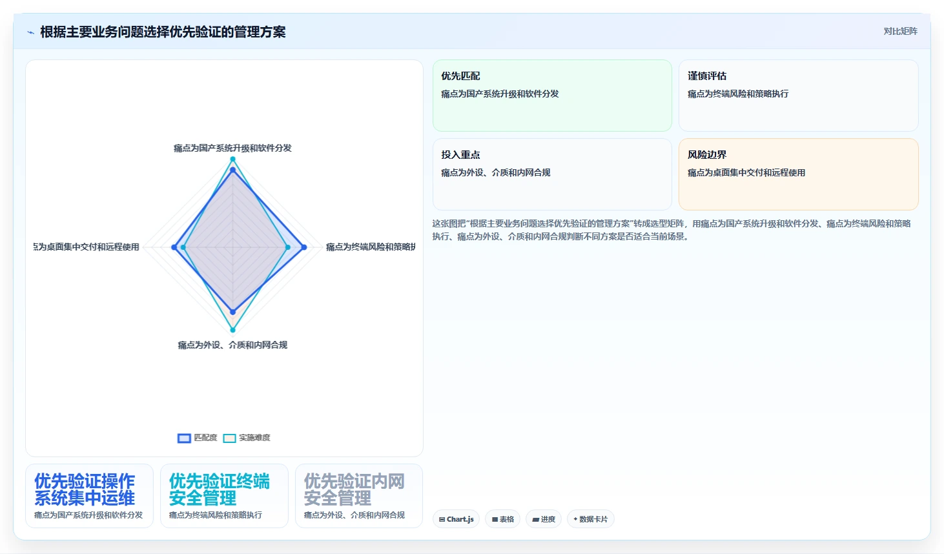Click radar top axis label 痛点为国产系统升级和软件分发
944x554 pixels.
point(232,148)
